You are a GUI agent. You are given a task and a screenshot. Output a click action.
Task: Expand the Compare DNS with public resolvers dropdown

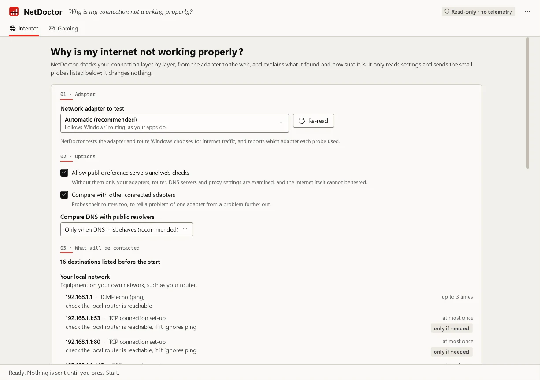[127, 229]
